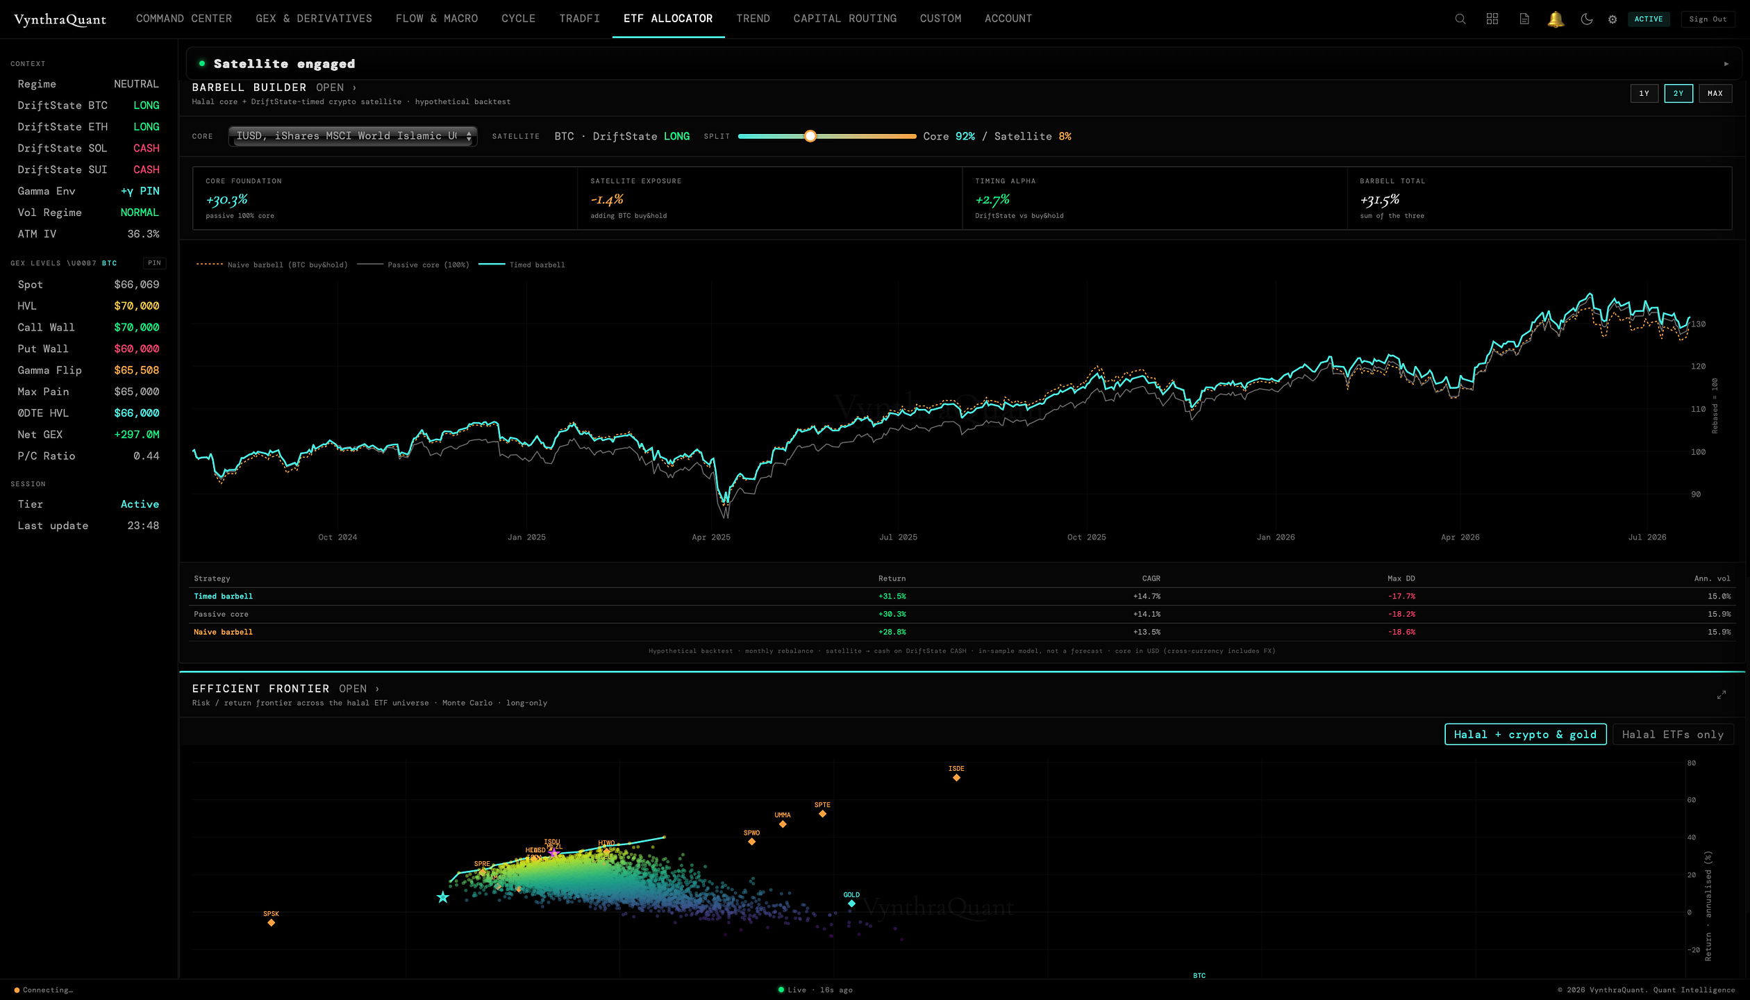Click the cyan star portfolio marker
The image size is (1750, 1000).
click(x=443, y=897)
